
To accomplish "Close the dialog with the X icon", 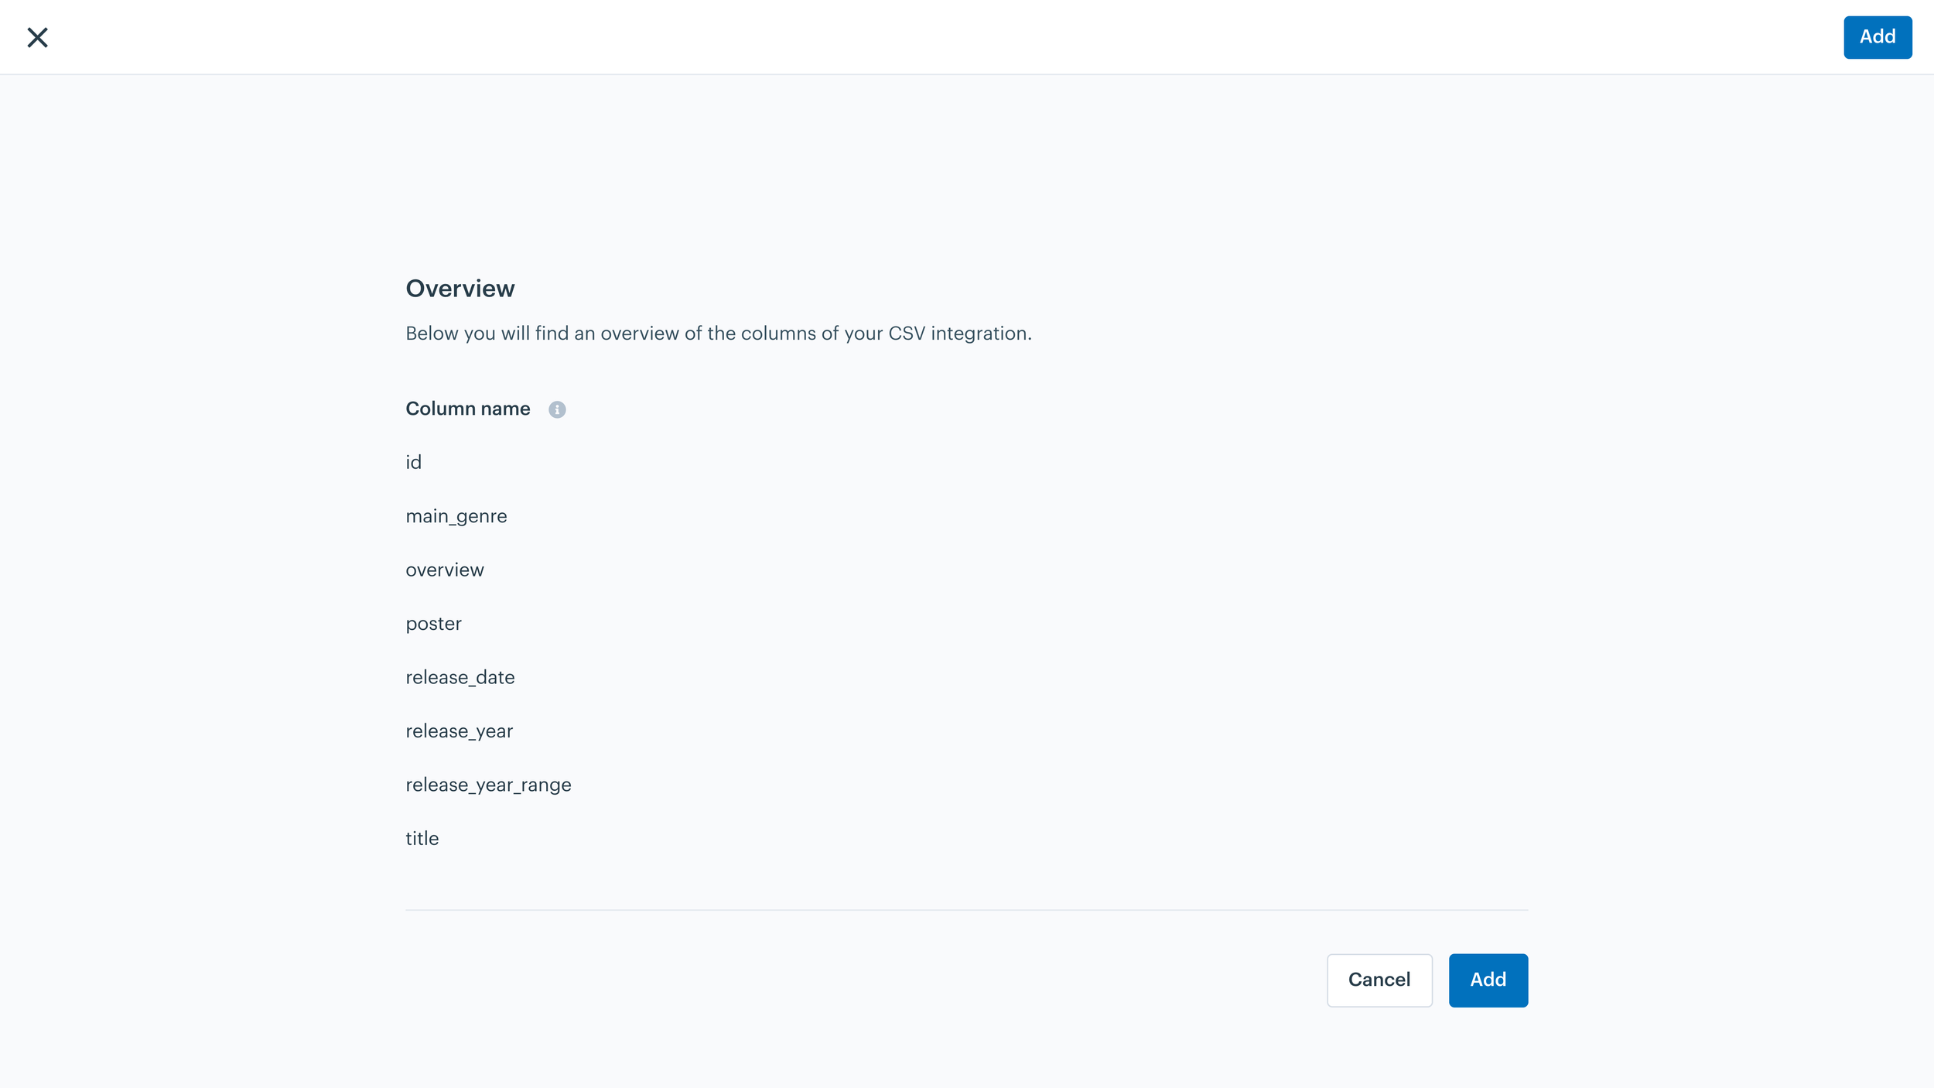I will [x=37, y=37].
